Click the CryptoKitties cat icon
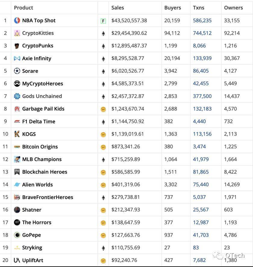 [x=17, y=33]
